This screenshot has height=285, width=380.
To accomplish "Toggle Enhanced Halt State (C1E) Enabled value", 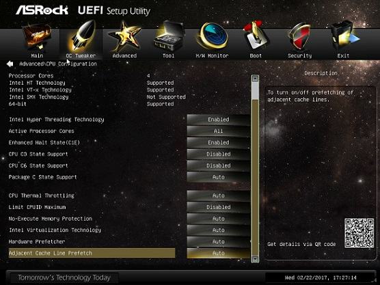I will [218, 142].
